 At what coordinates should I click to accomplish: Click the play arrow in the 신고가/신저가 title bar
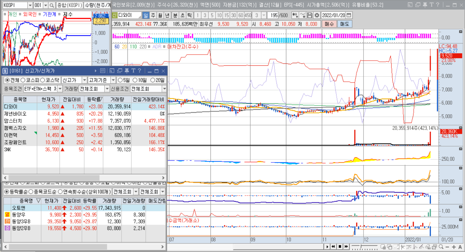[96, 71]
